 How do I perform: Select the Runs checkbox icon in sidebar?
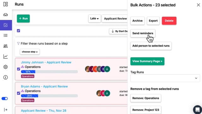pos(6,25)
